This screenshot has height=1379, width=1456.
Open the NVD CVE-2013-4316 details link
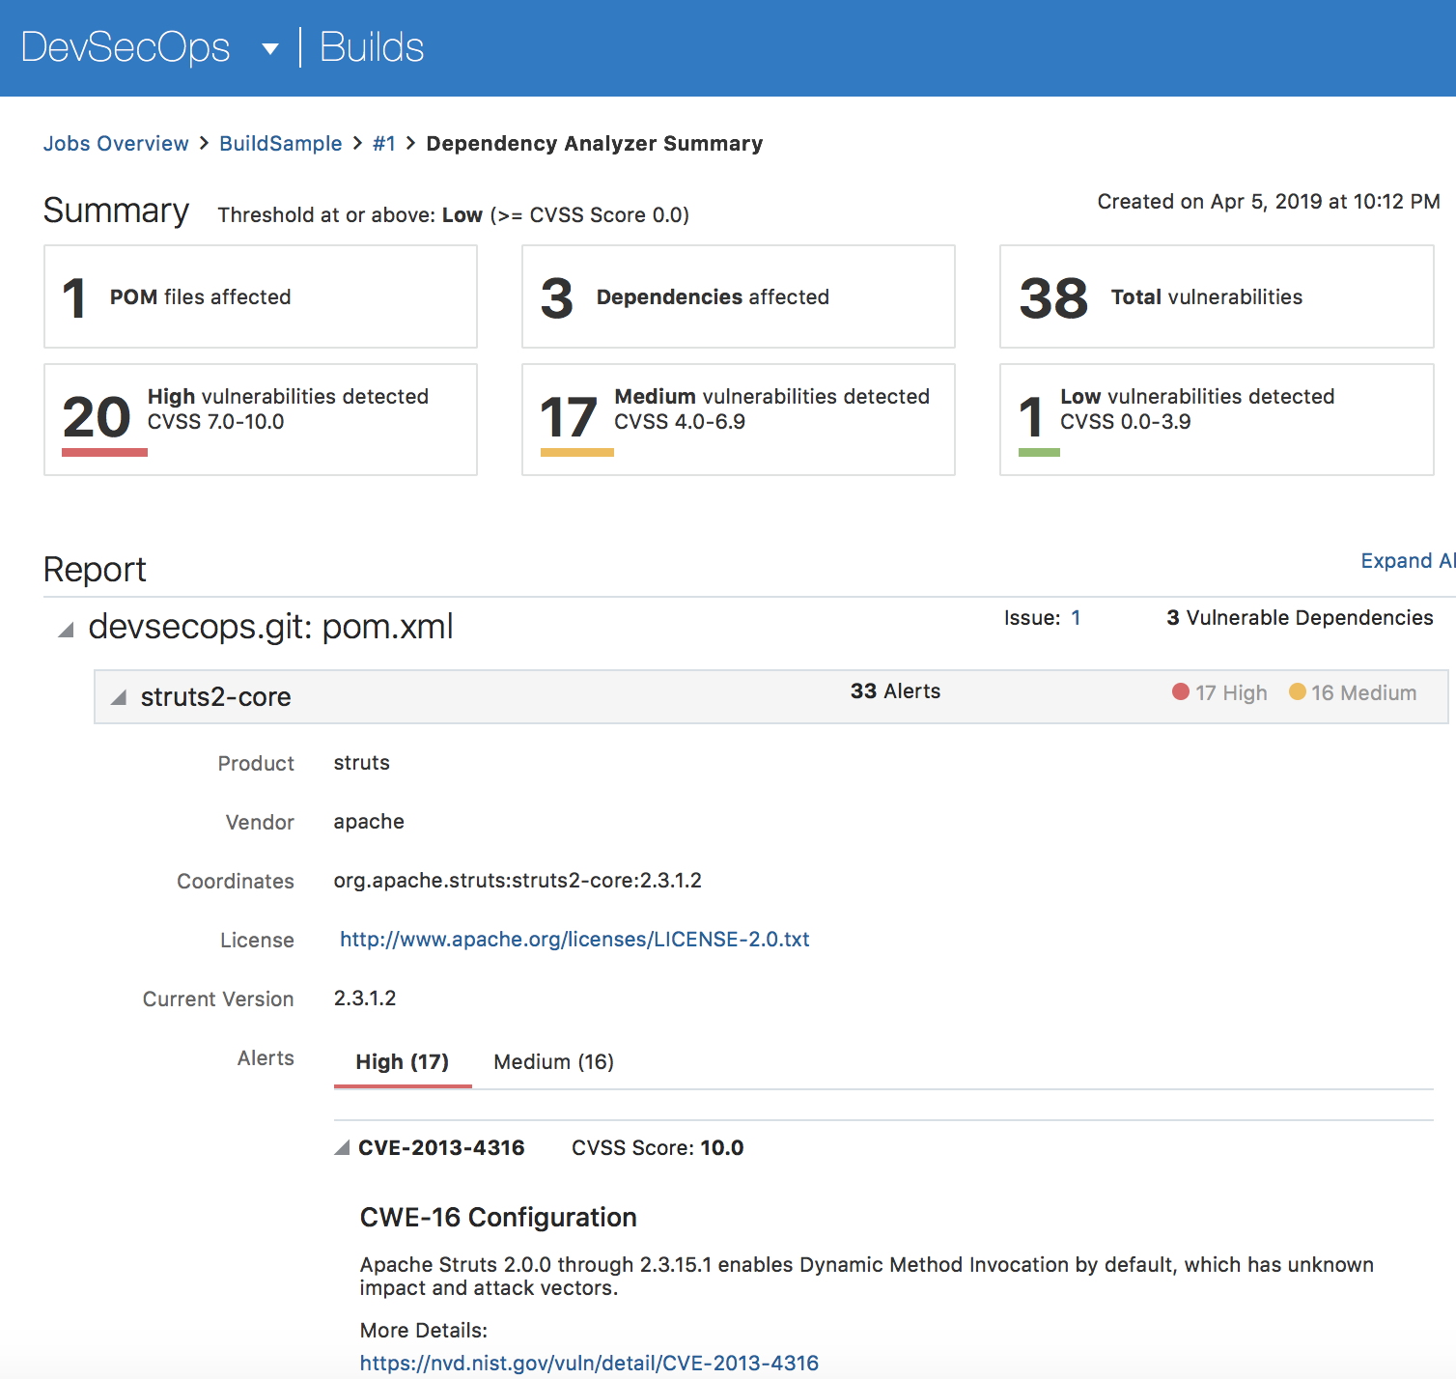click(x=589, y=1363)
